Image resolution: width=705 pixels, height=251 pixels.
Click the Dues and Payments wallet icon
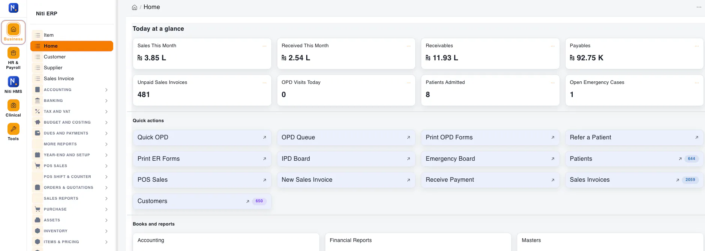37,133
